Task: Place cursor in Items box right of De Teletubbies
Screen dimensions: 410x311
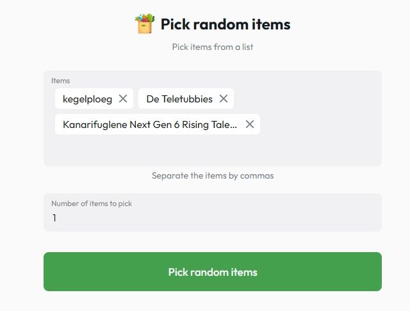Action: pos(306,99)
